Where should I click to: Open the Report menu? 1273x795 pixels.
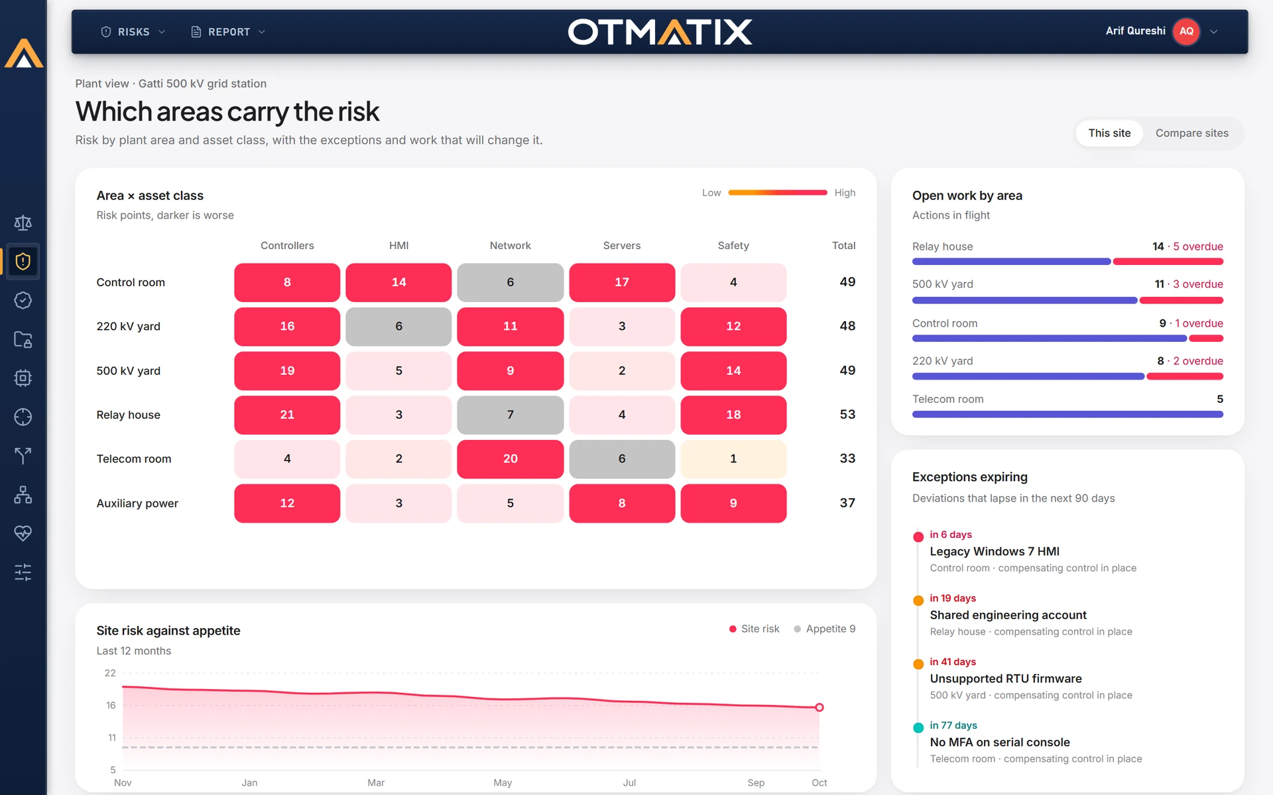tap(228, 32)
